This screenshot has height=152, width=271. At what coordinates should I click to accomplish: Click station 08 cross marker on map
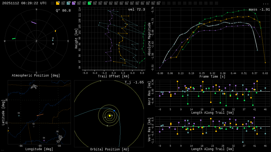point(57,134)
